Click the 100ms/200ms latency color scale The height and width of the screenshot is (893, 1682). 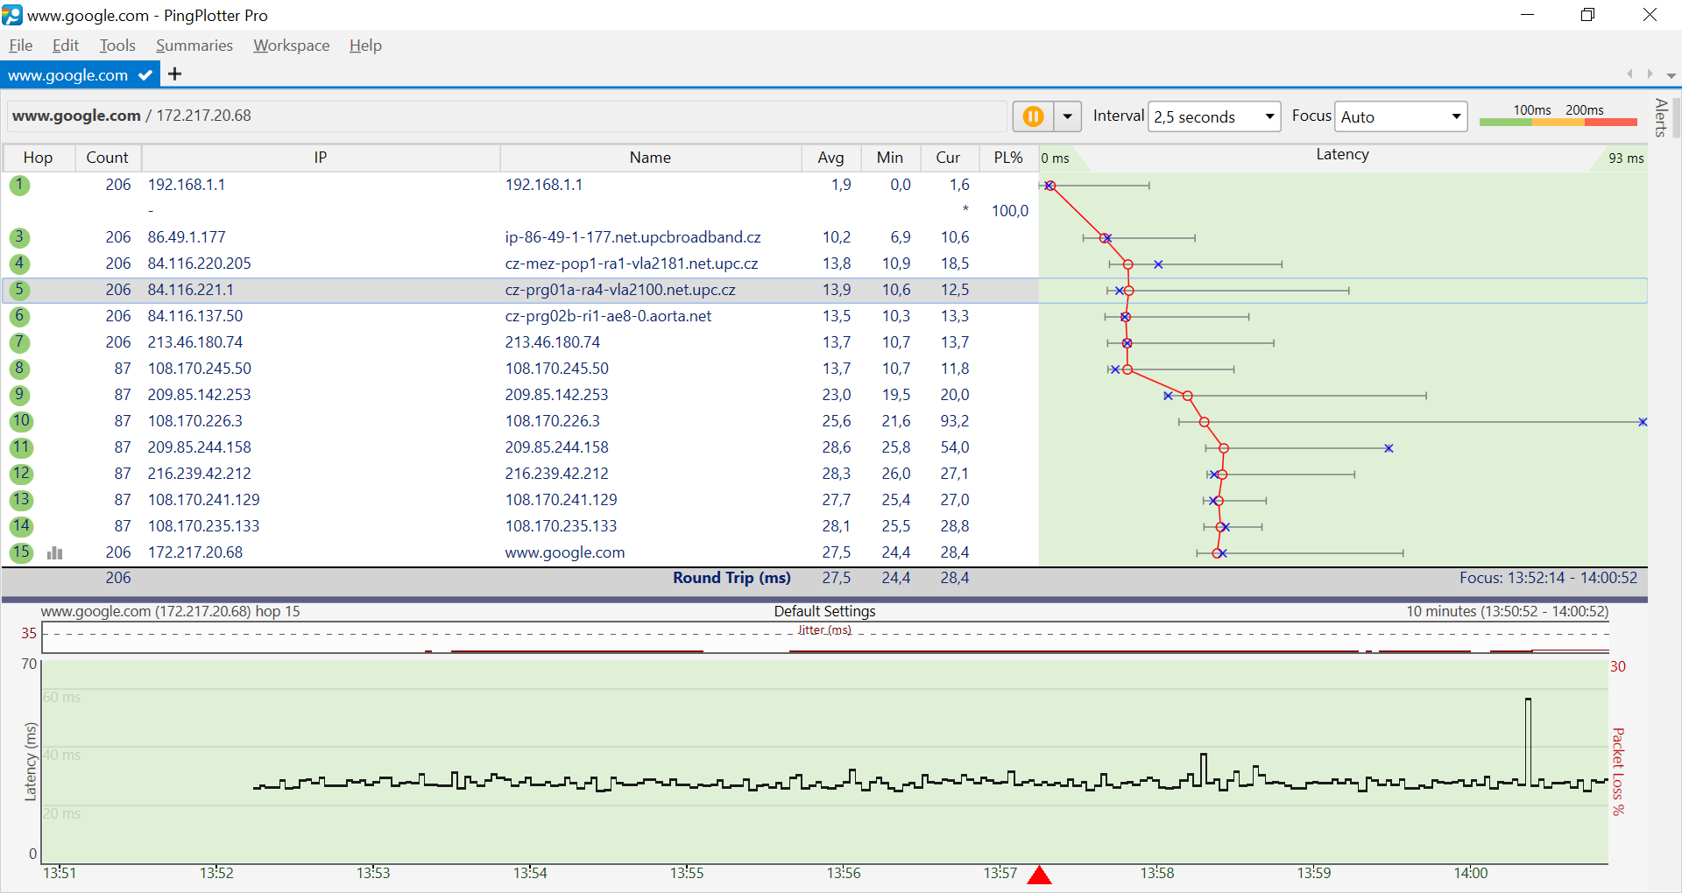click(x=1558, y=116)
